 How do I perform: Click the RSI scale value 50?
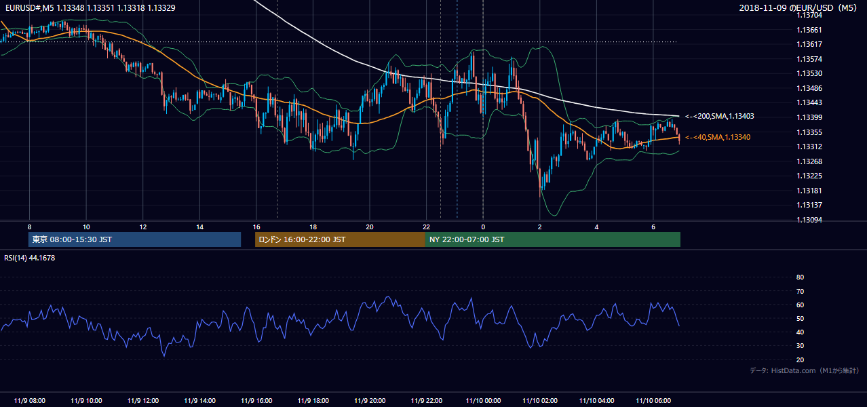coord(800,319)
